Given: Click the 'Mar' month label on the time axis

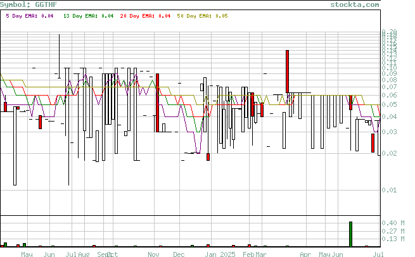Looking at the screenshot, I should (261, 254).
